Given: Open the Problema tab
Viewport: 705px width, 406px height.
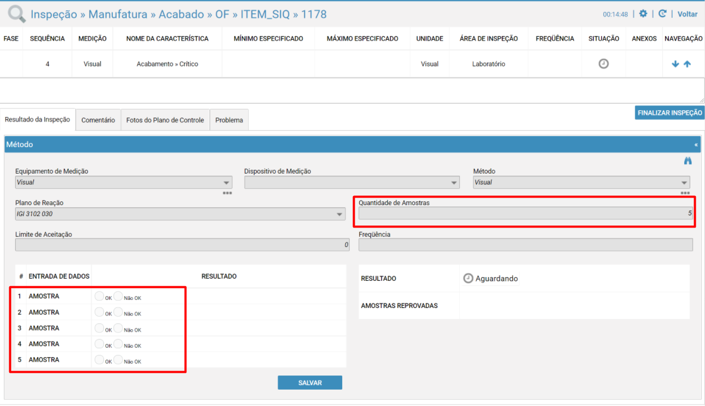Looking at the screenshot, I should (x=229, y=120).
